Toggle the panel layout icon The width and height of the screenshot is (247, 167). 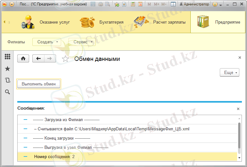[173, 4]
